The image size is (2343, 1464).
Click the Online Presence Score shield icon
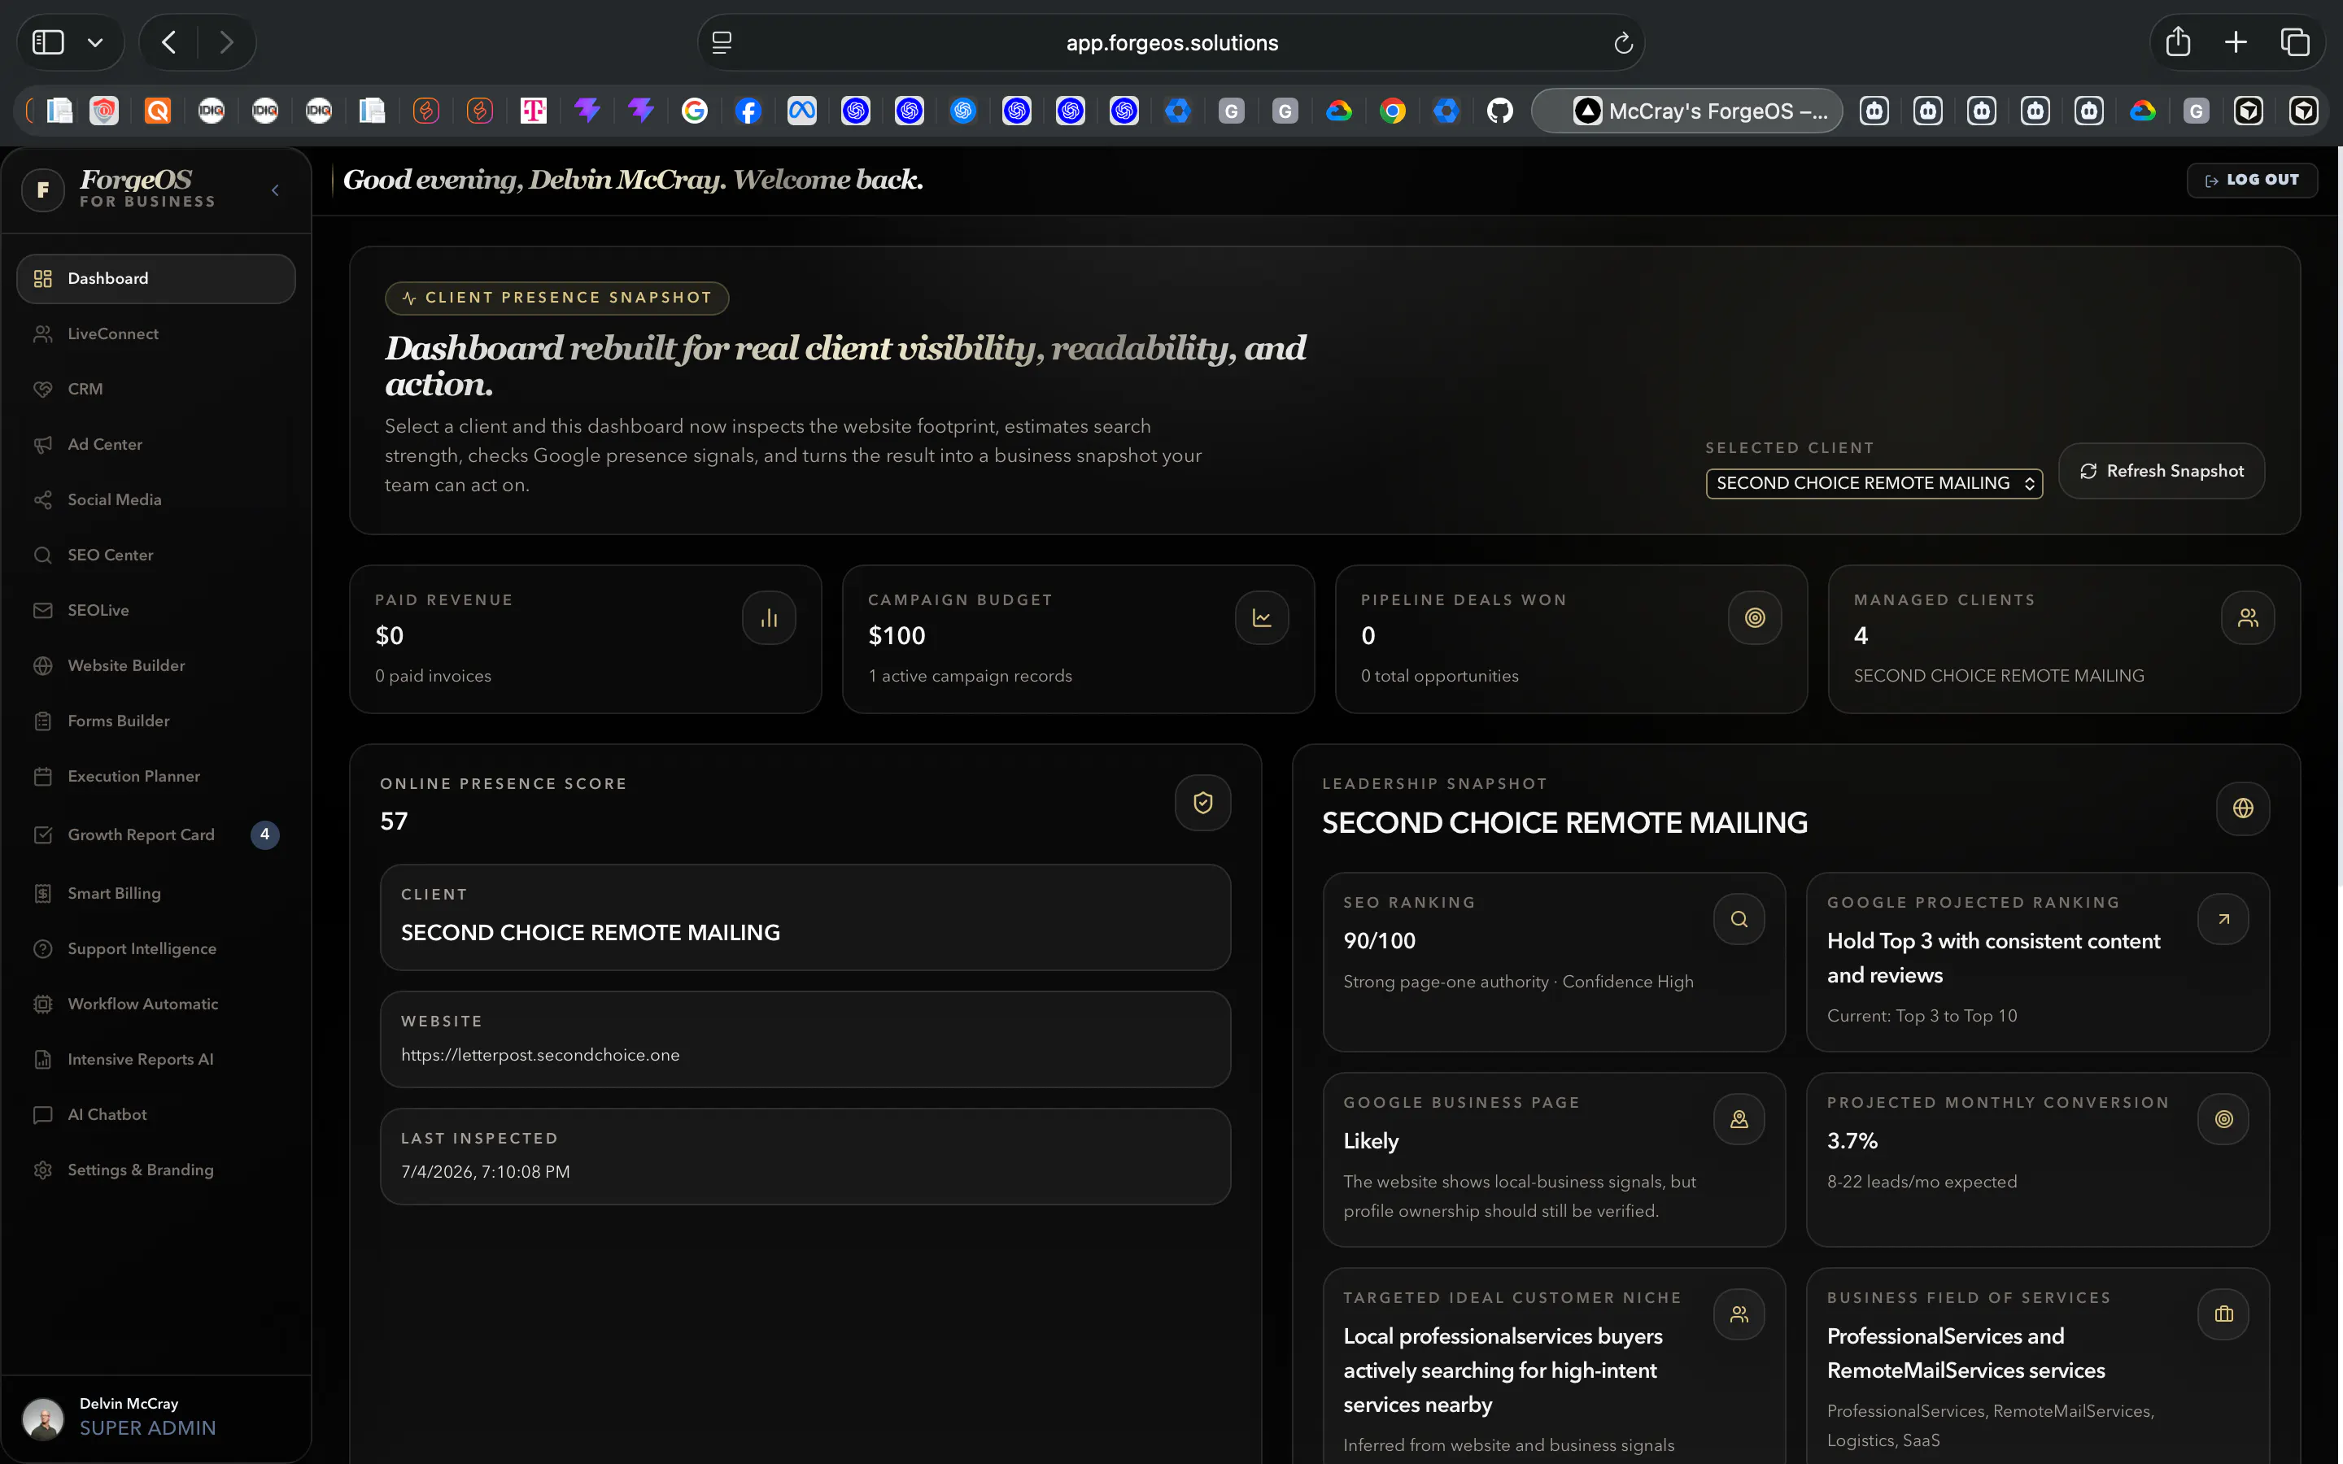click(1202, 803)
